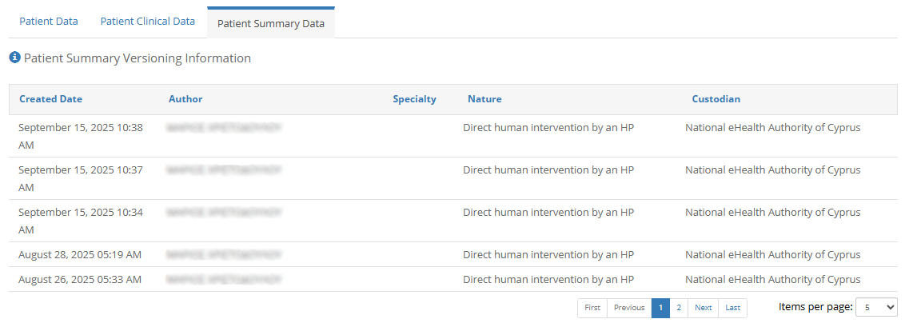Go to the First page

point(592,308)
